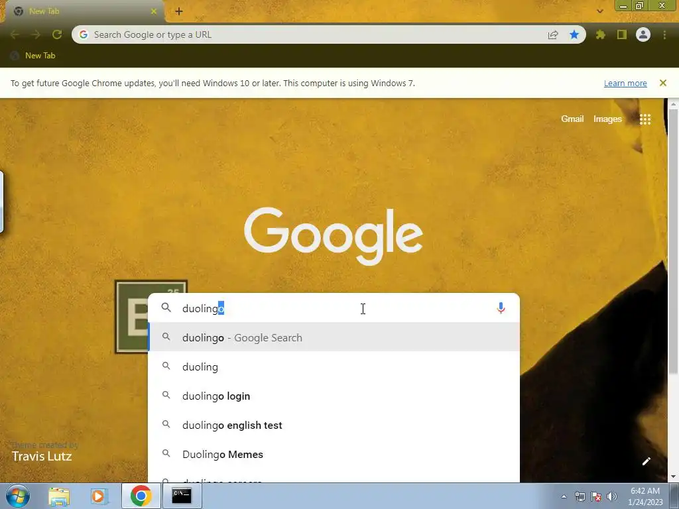
Task: Click inside the duolingo search box
Action: (x=334, y=308)
